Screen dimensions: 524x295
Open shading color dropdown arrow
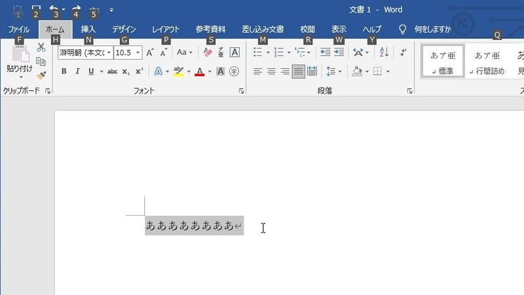[367, 71]
